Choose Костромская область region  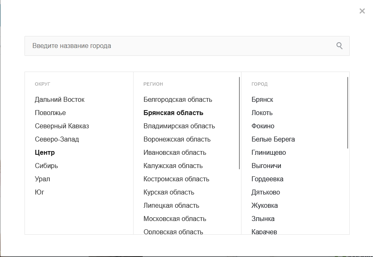(176, 179)
